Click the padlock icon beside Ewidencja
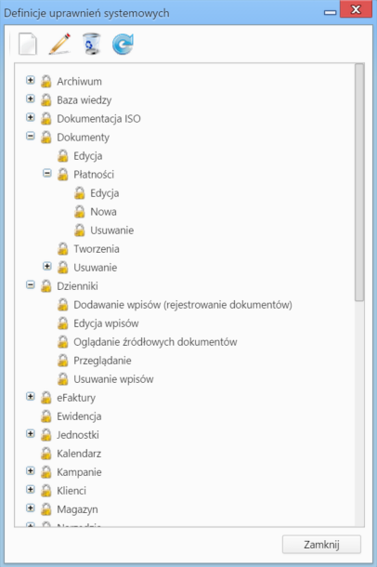This screenshot has width=377, height=567. 45,416
